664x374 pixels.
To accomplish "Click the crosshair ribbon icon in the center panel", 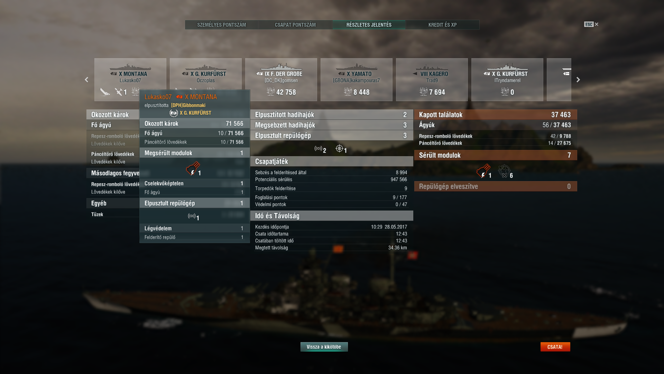I will (339, 149).
